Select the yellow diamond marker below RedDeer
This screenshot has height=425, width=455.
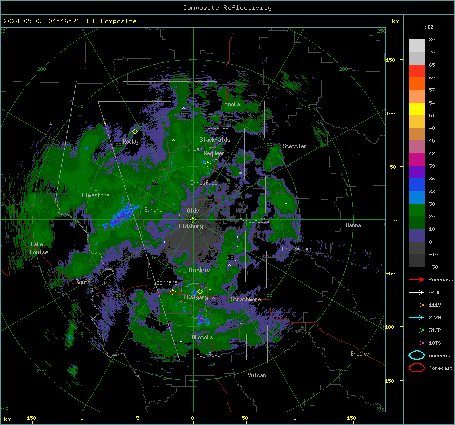208,164
